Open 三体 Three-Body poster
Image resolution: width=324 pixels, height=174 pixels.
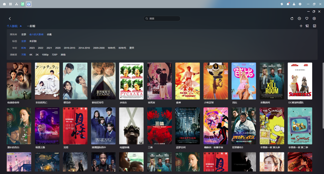(160, 126)
